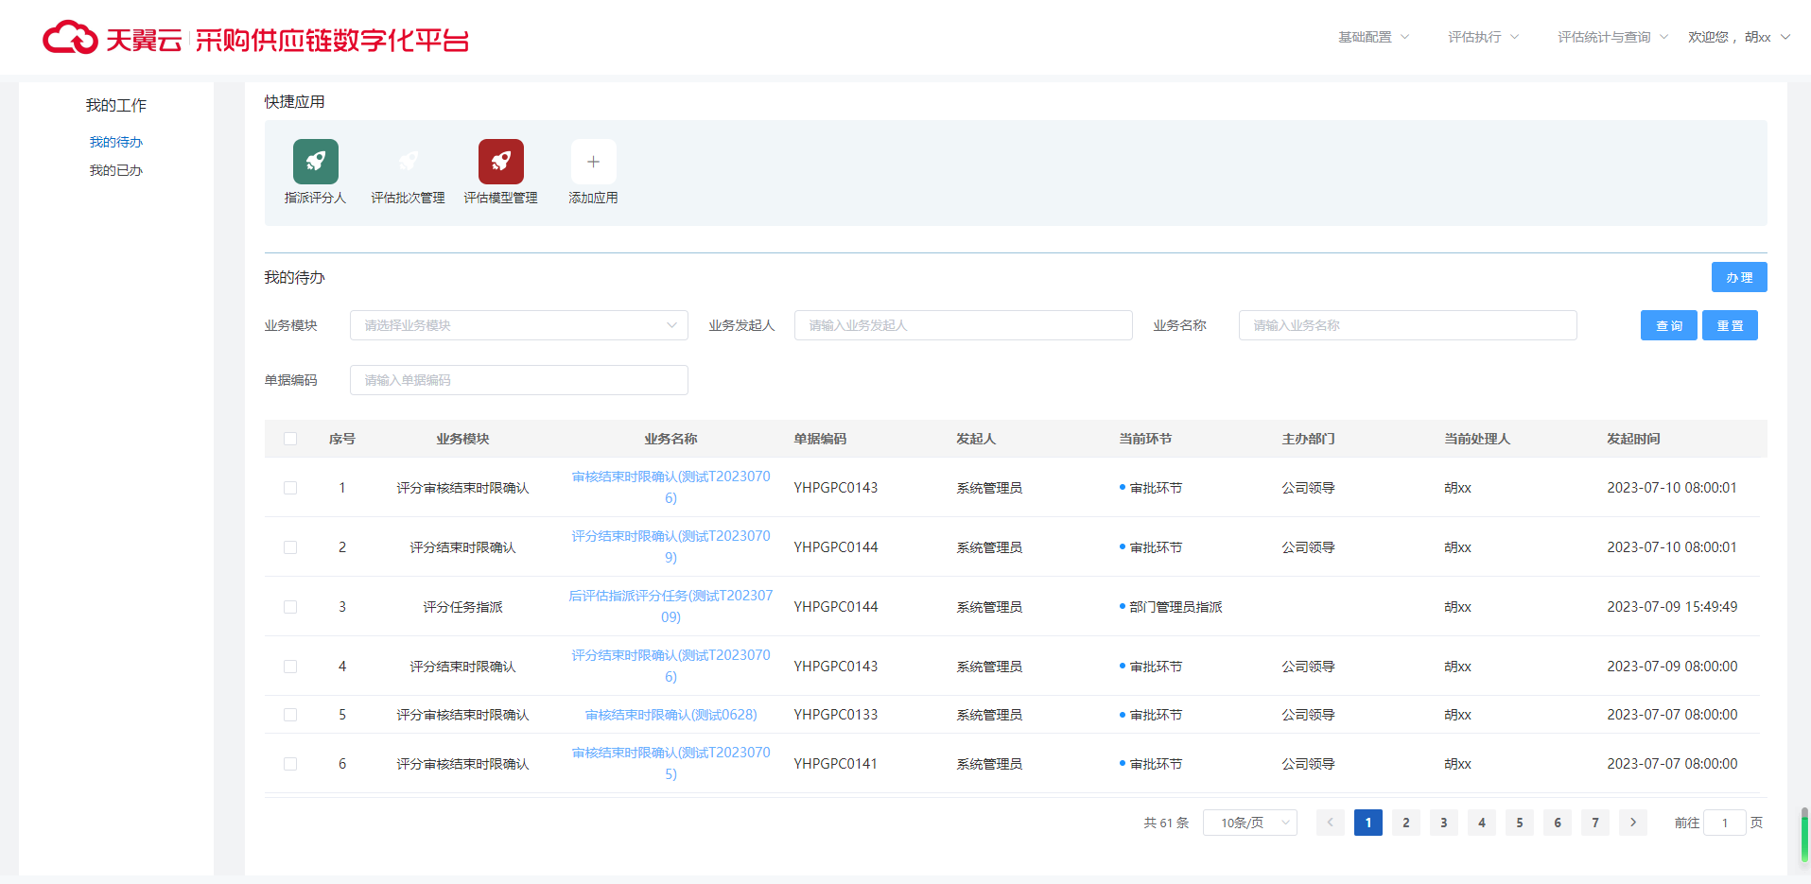Open the 评估批次管理 quick app icon
Image resolution: width=1811 pixels, height=884 pixels.
[x=408, y=162]
